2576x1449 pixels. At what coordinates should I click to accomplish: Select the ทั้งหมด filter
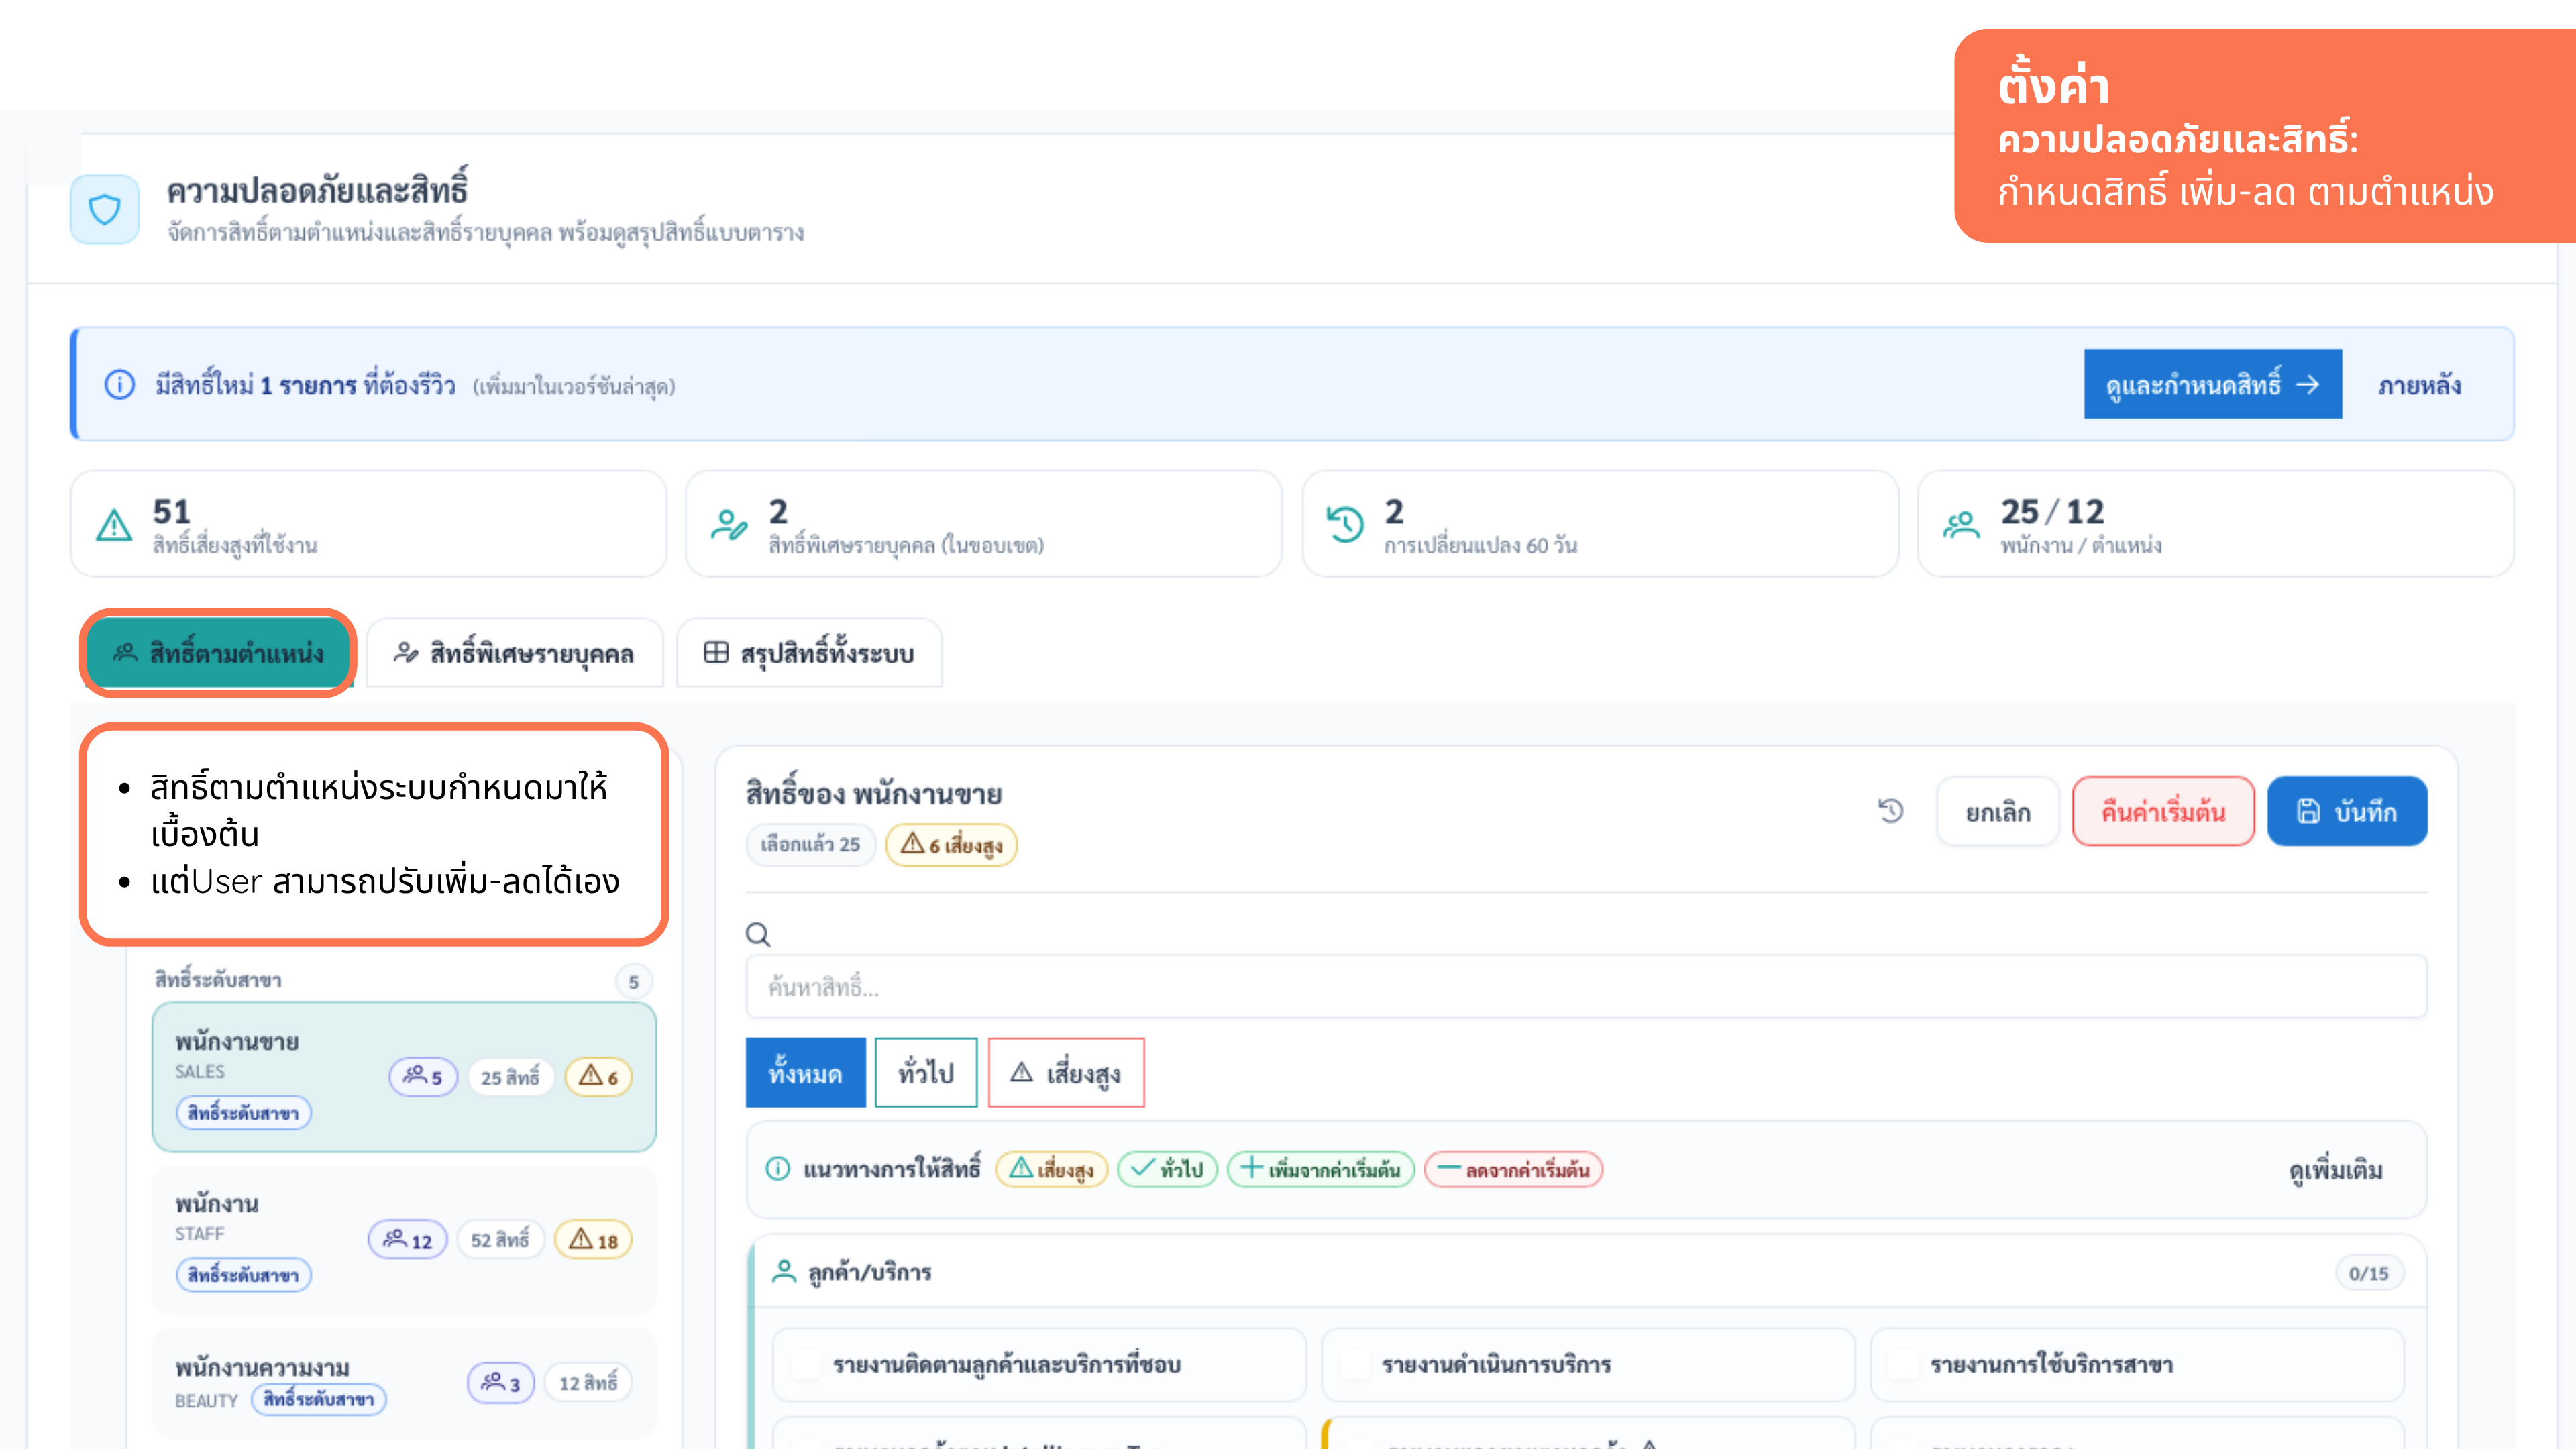coord(805,1073)
